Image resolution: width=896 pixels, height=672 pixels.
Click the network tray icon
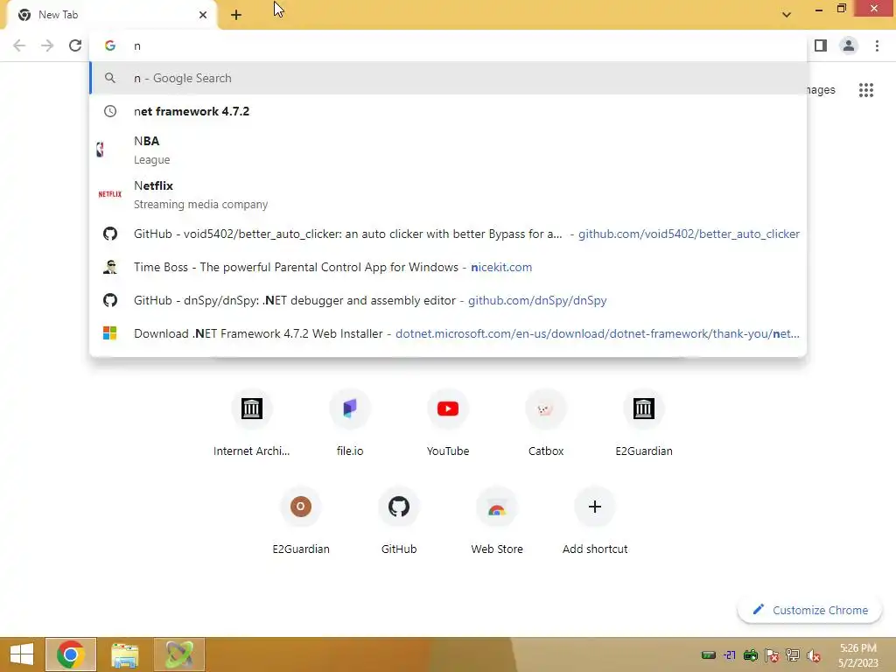click(793, 654)
